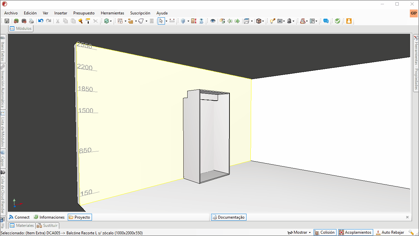The width and height of the screenshot is (419, 236).
Task: Click the green checkmark icon
Action: [337, 21]
